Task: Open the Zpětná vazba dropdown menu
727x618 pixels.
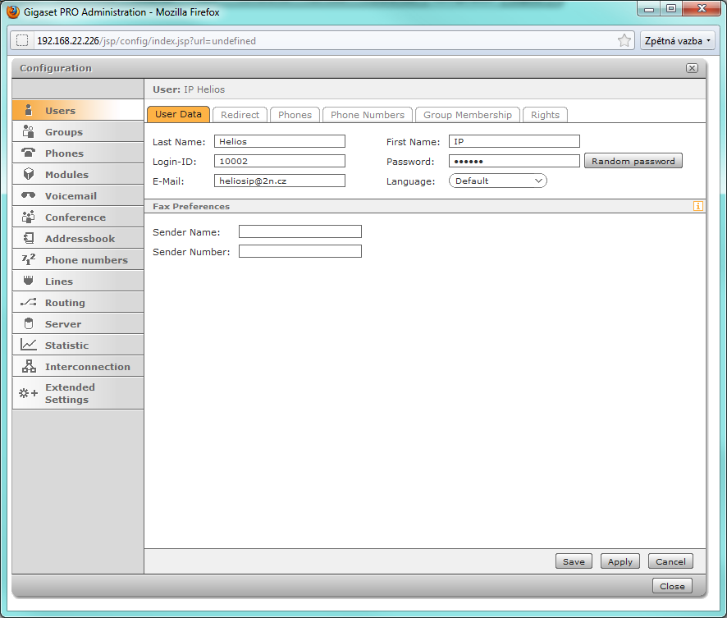Action: [x=679, y=40]
